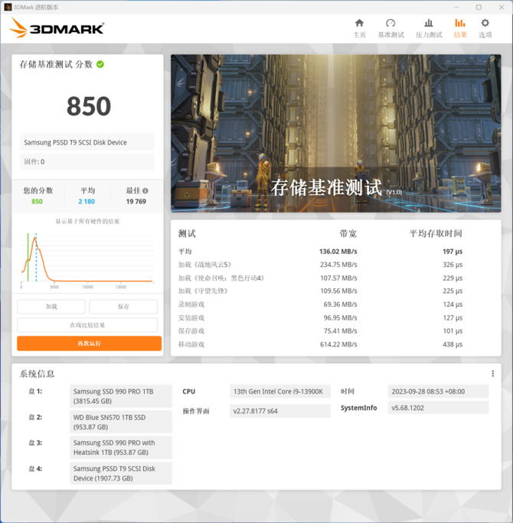This screenshot has height=523, width=513.
Task: Click disk 3 Samsung 990 PRO with Heatsink entry
Action: [121, 447]
